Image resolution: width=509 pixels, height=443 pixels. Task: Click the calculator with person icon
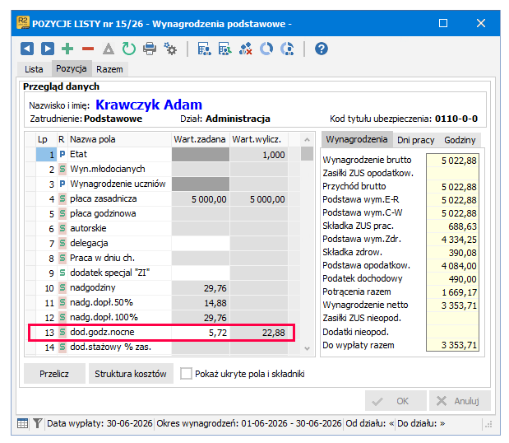(x=205, y=49)
